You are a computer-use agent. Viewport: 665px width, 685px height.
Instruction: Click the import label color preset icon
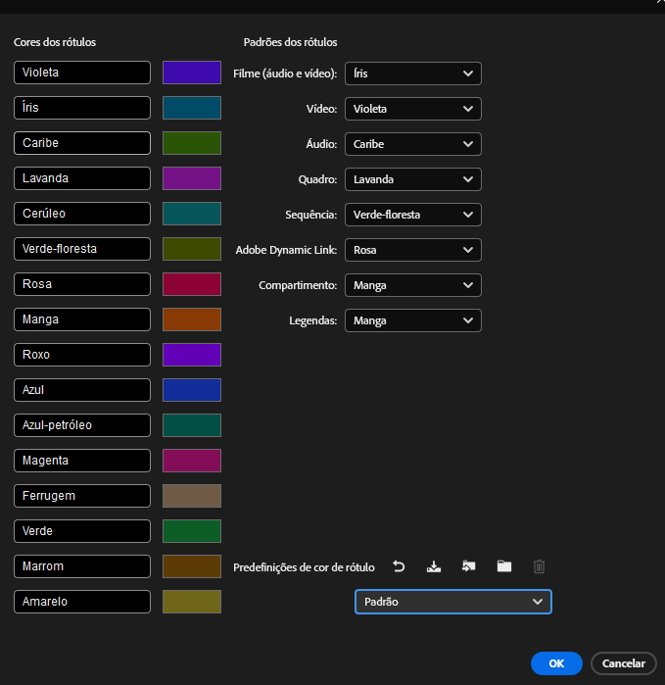point(468,566)
